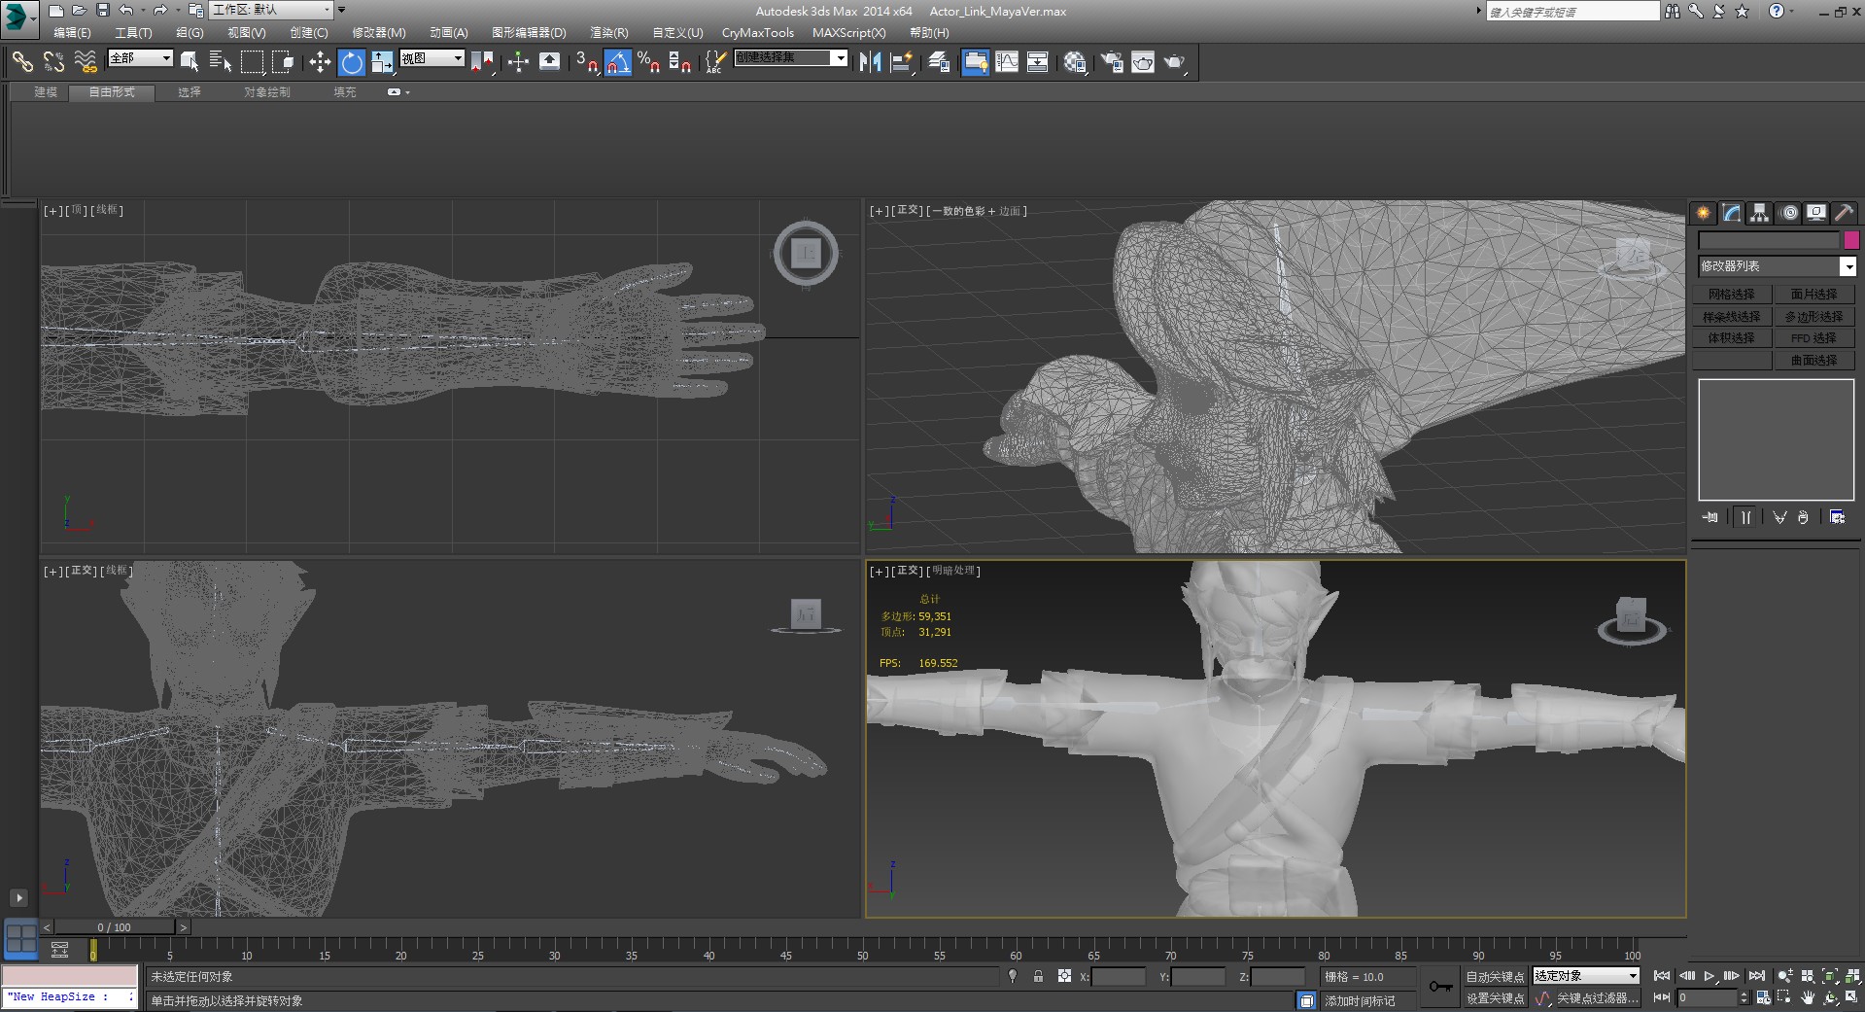Toggle the 3D Snaps button
This screenshot has width=1865, height=1012.
586,62
